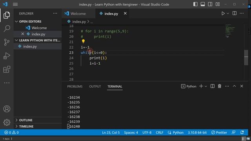Select the Terminal panel tab
The width and height of the screenshot is (251, 141).
click(x=115, y=87)
